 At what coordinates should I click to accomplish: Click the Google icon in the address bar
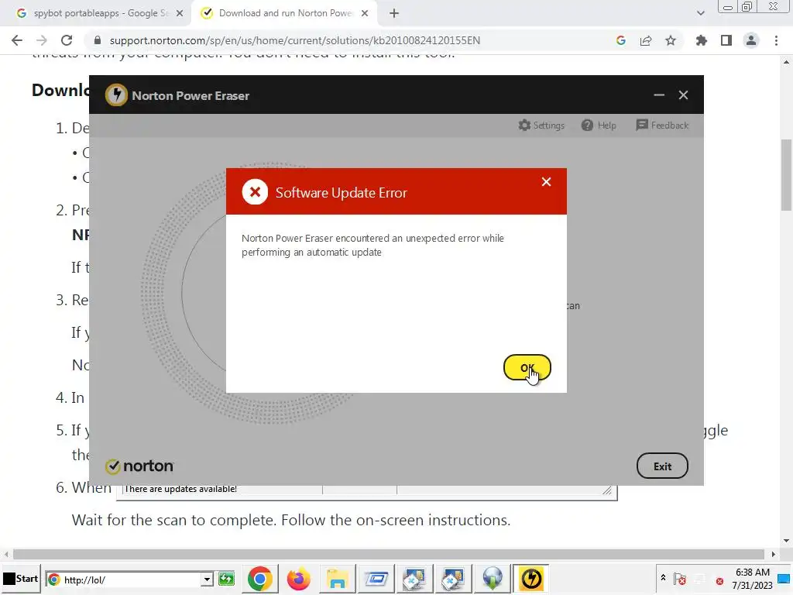[x=621, y=40]
